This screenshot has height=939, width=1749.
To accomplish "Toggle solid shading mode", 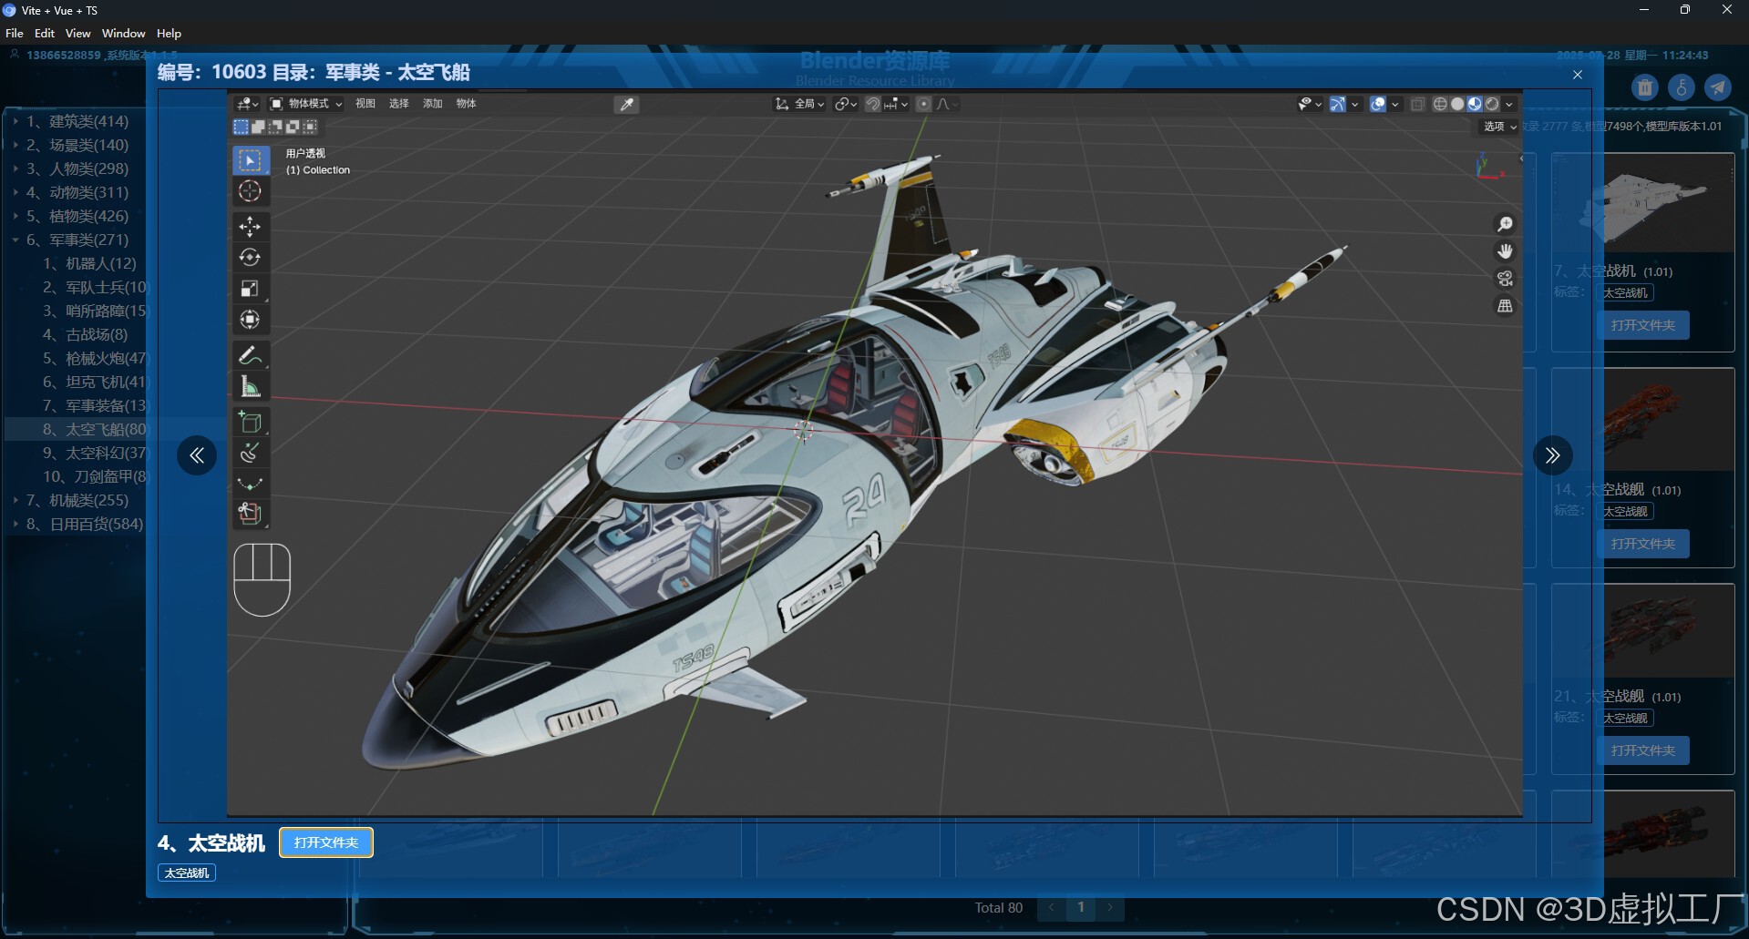I will pos(1457,104).
